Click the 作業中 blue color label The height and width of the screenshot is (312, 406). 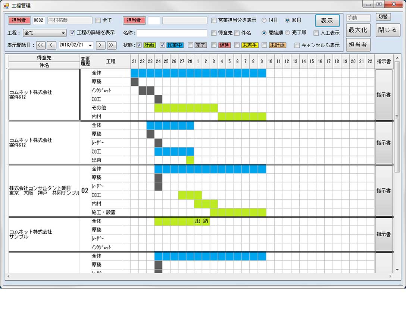175,45
